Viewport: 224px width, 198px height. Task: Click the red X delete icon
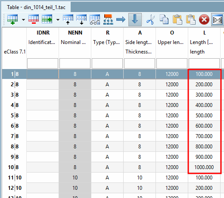pos(204,19)
